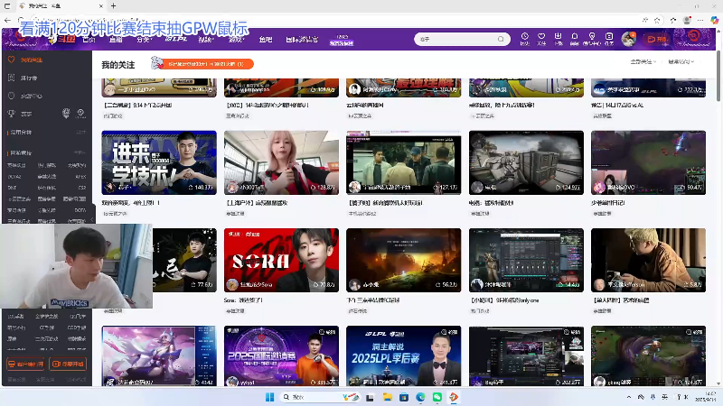723x406 pixels.
Task: Open the 进来学技术 stream thumbnail
Action: pos(159,162)
